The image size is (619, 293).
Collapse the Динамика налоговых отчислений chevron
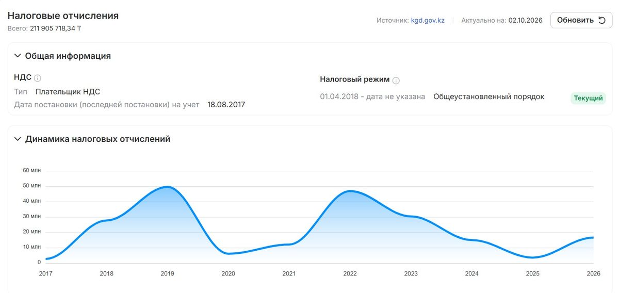[18, 139]
